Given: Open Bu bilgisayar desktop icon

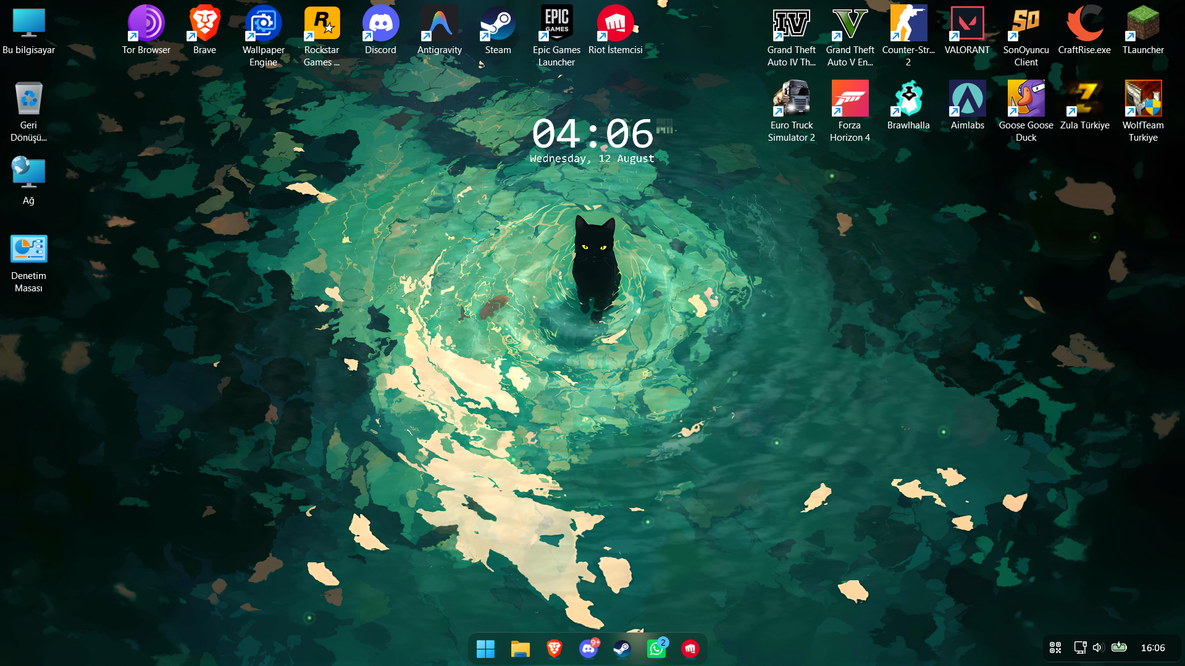Looking at the screenshot, I should pos(29,31).
